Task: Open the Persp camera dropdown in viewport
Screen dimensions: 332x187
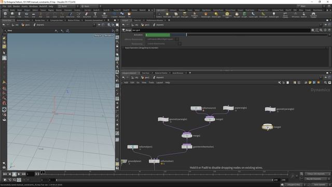Action: [x=98, y=36]
